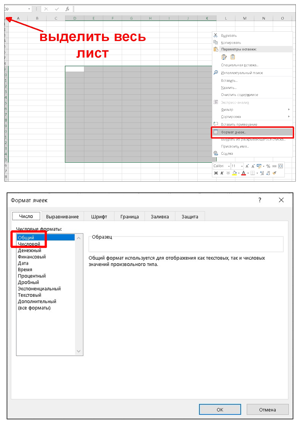Open the Calibri font name dropdown

[229, 166]
